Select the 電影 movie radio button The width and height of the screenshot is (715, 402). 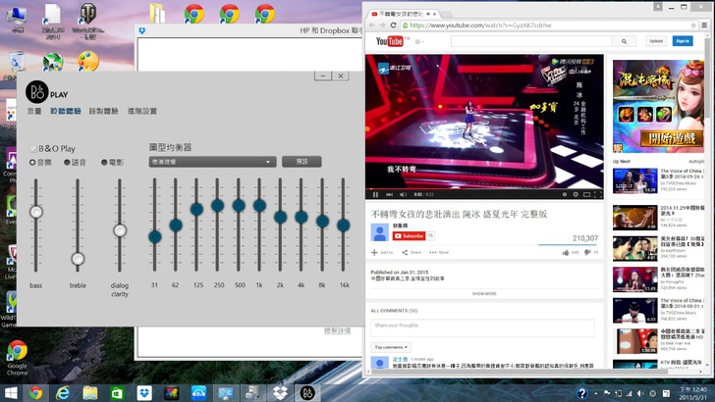click(104, 162)
